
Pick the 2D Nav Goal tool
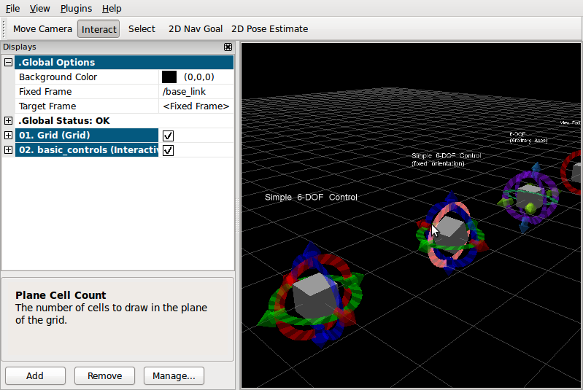pos(195,29)
